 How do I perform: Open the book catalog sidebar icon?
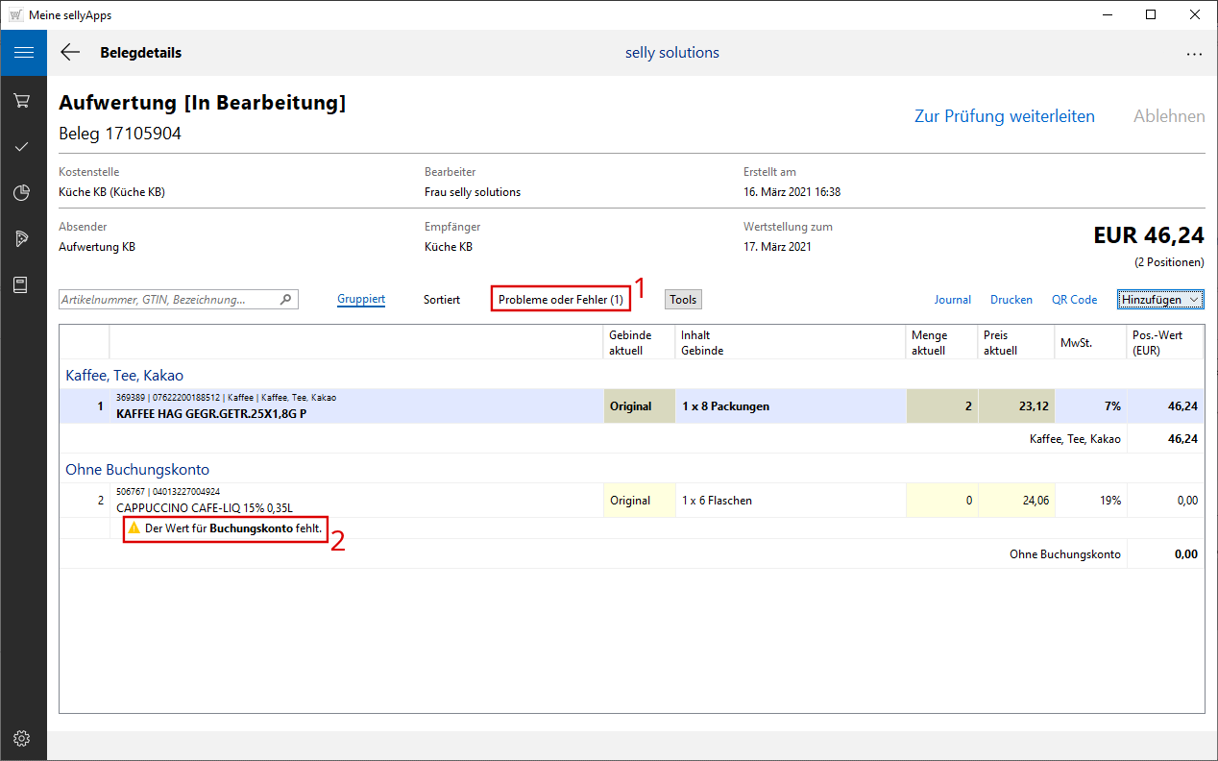23,284
